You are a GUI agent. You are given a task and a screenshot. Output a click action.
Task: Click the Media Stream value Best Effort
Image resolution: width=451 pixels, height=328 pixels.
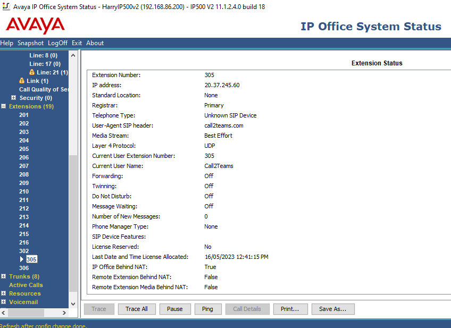[x=218, y=136]
